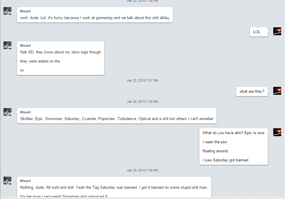Click the Wizard name above the gamestop message
This screenshot has height=199, width=285.
coord(25,11)
